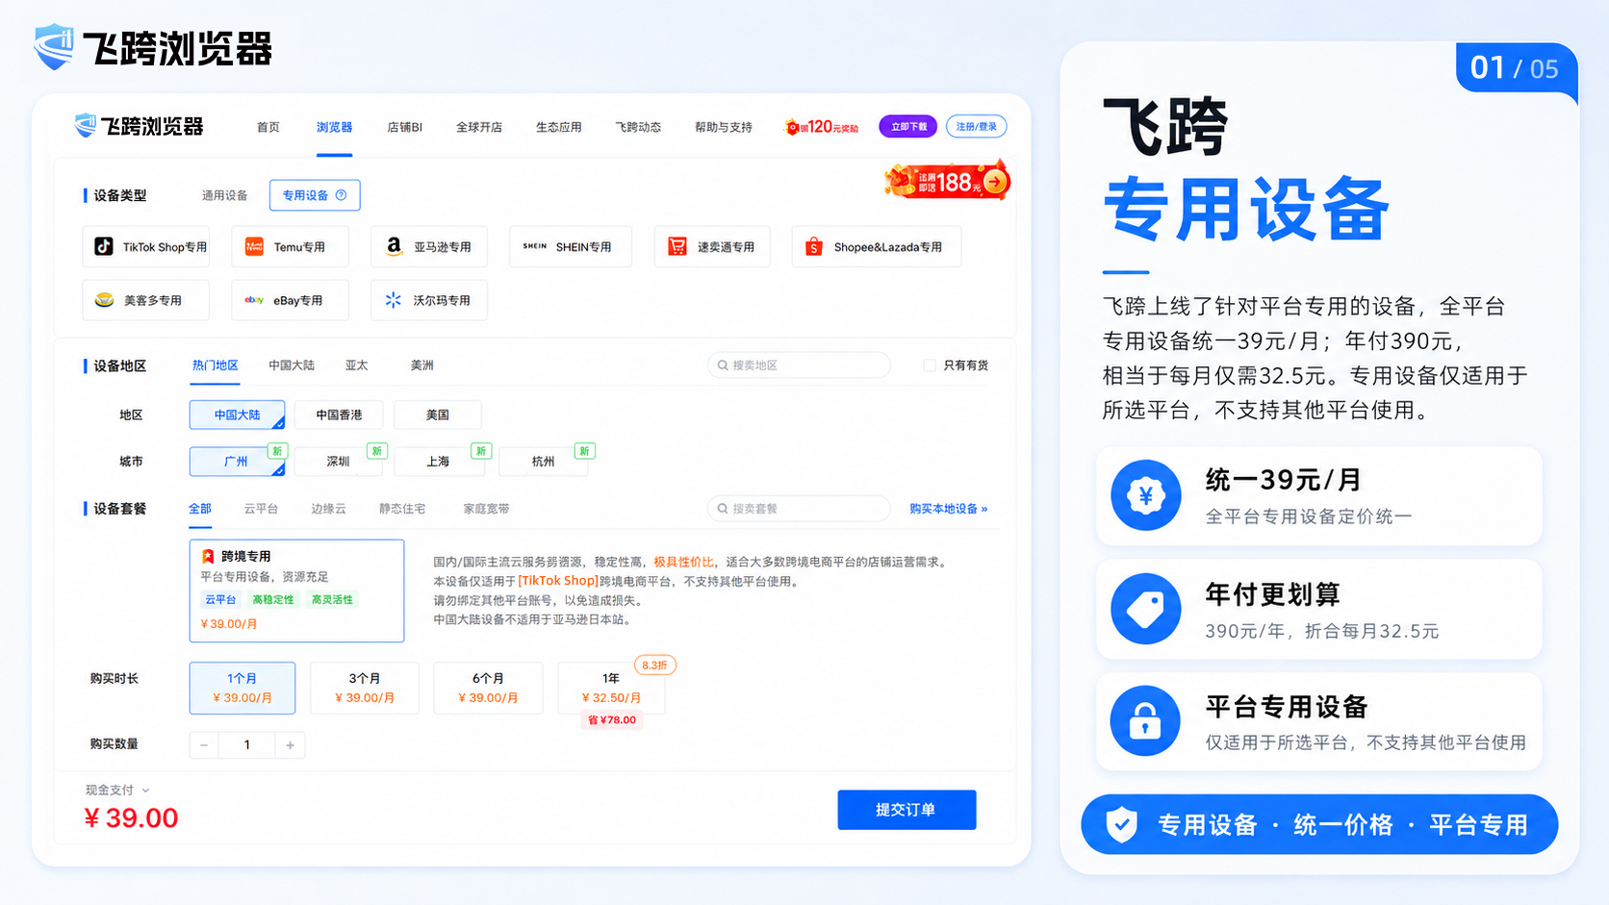
Task: Switch to the 热门地区 region tab
Action: [216, 365]
